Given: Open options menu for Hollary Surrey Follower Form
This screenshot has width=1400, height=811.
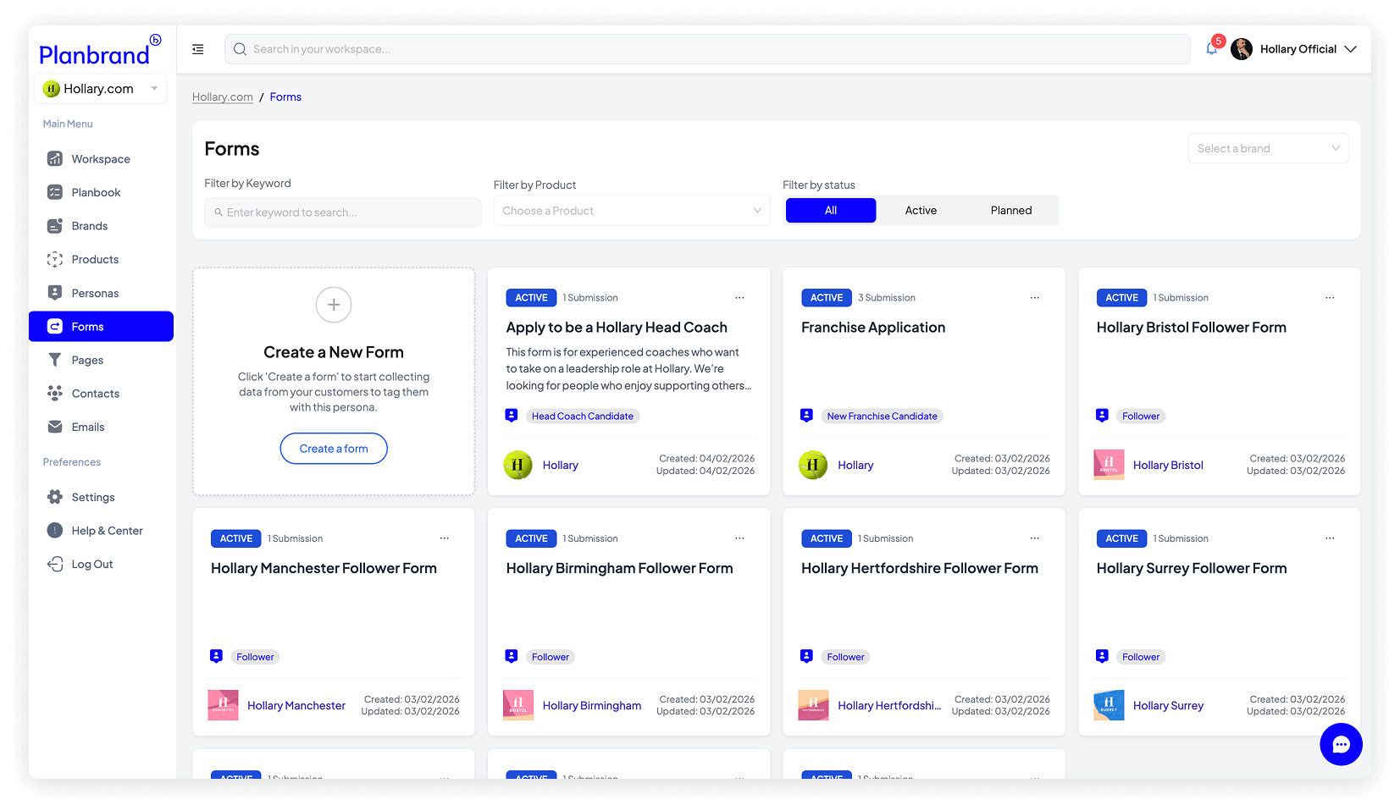Looking at the screenshot, I should [x=1329, y=538].
